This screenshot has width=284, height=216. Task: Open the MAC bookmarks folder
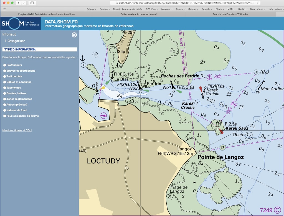pos(231,9)
